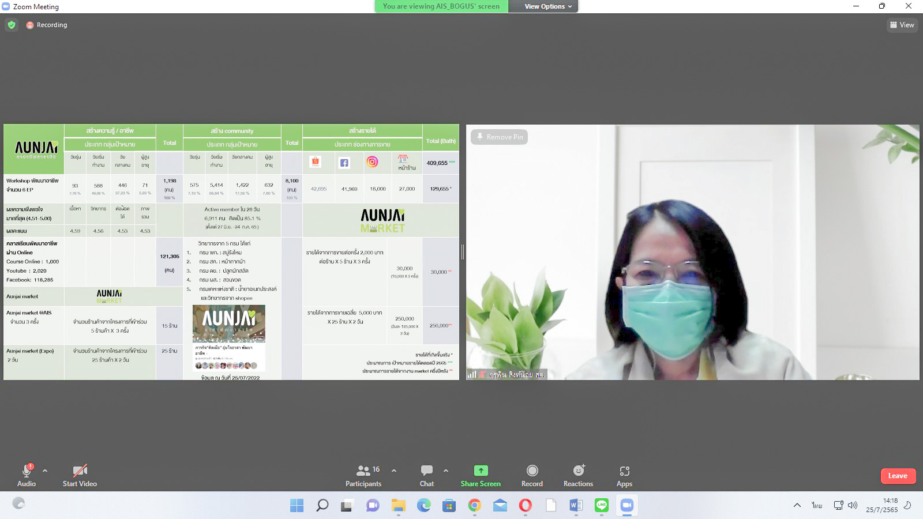The image size is (923, 519).
Task: Expand audio options caret
Action: pos(45,471)
